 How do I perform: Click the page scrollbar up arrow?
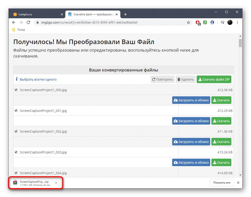point(240,36)
